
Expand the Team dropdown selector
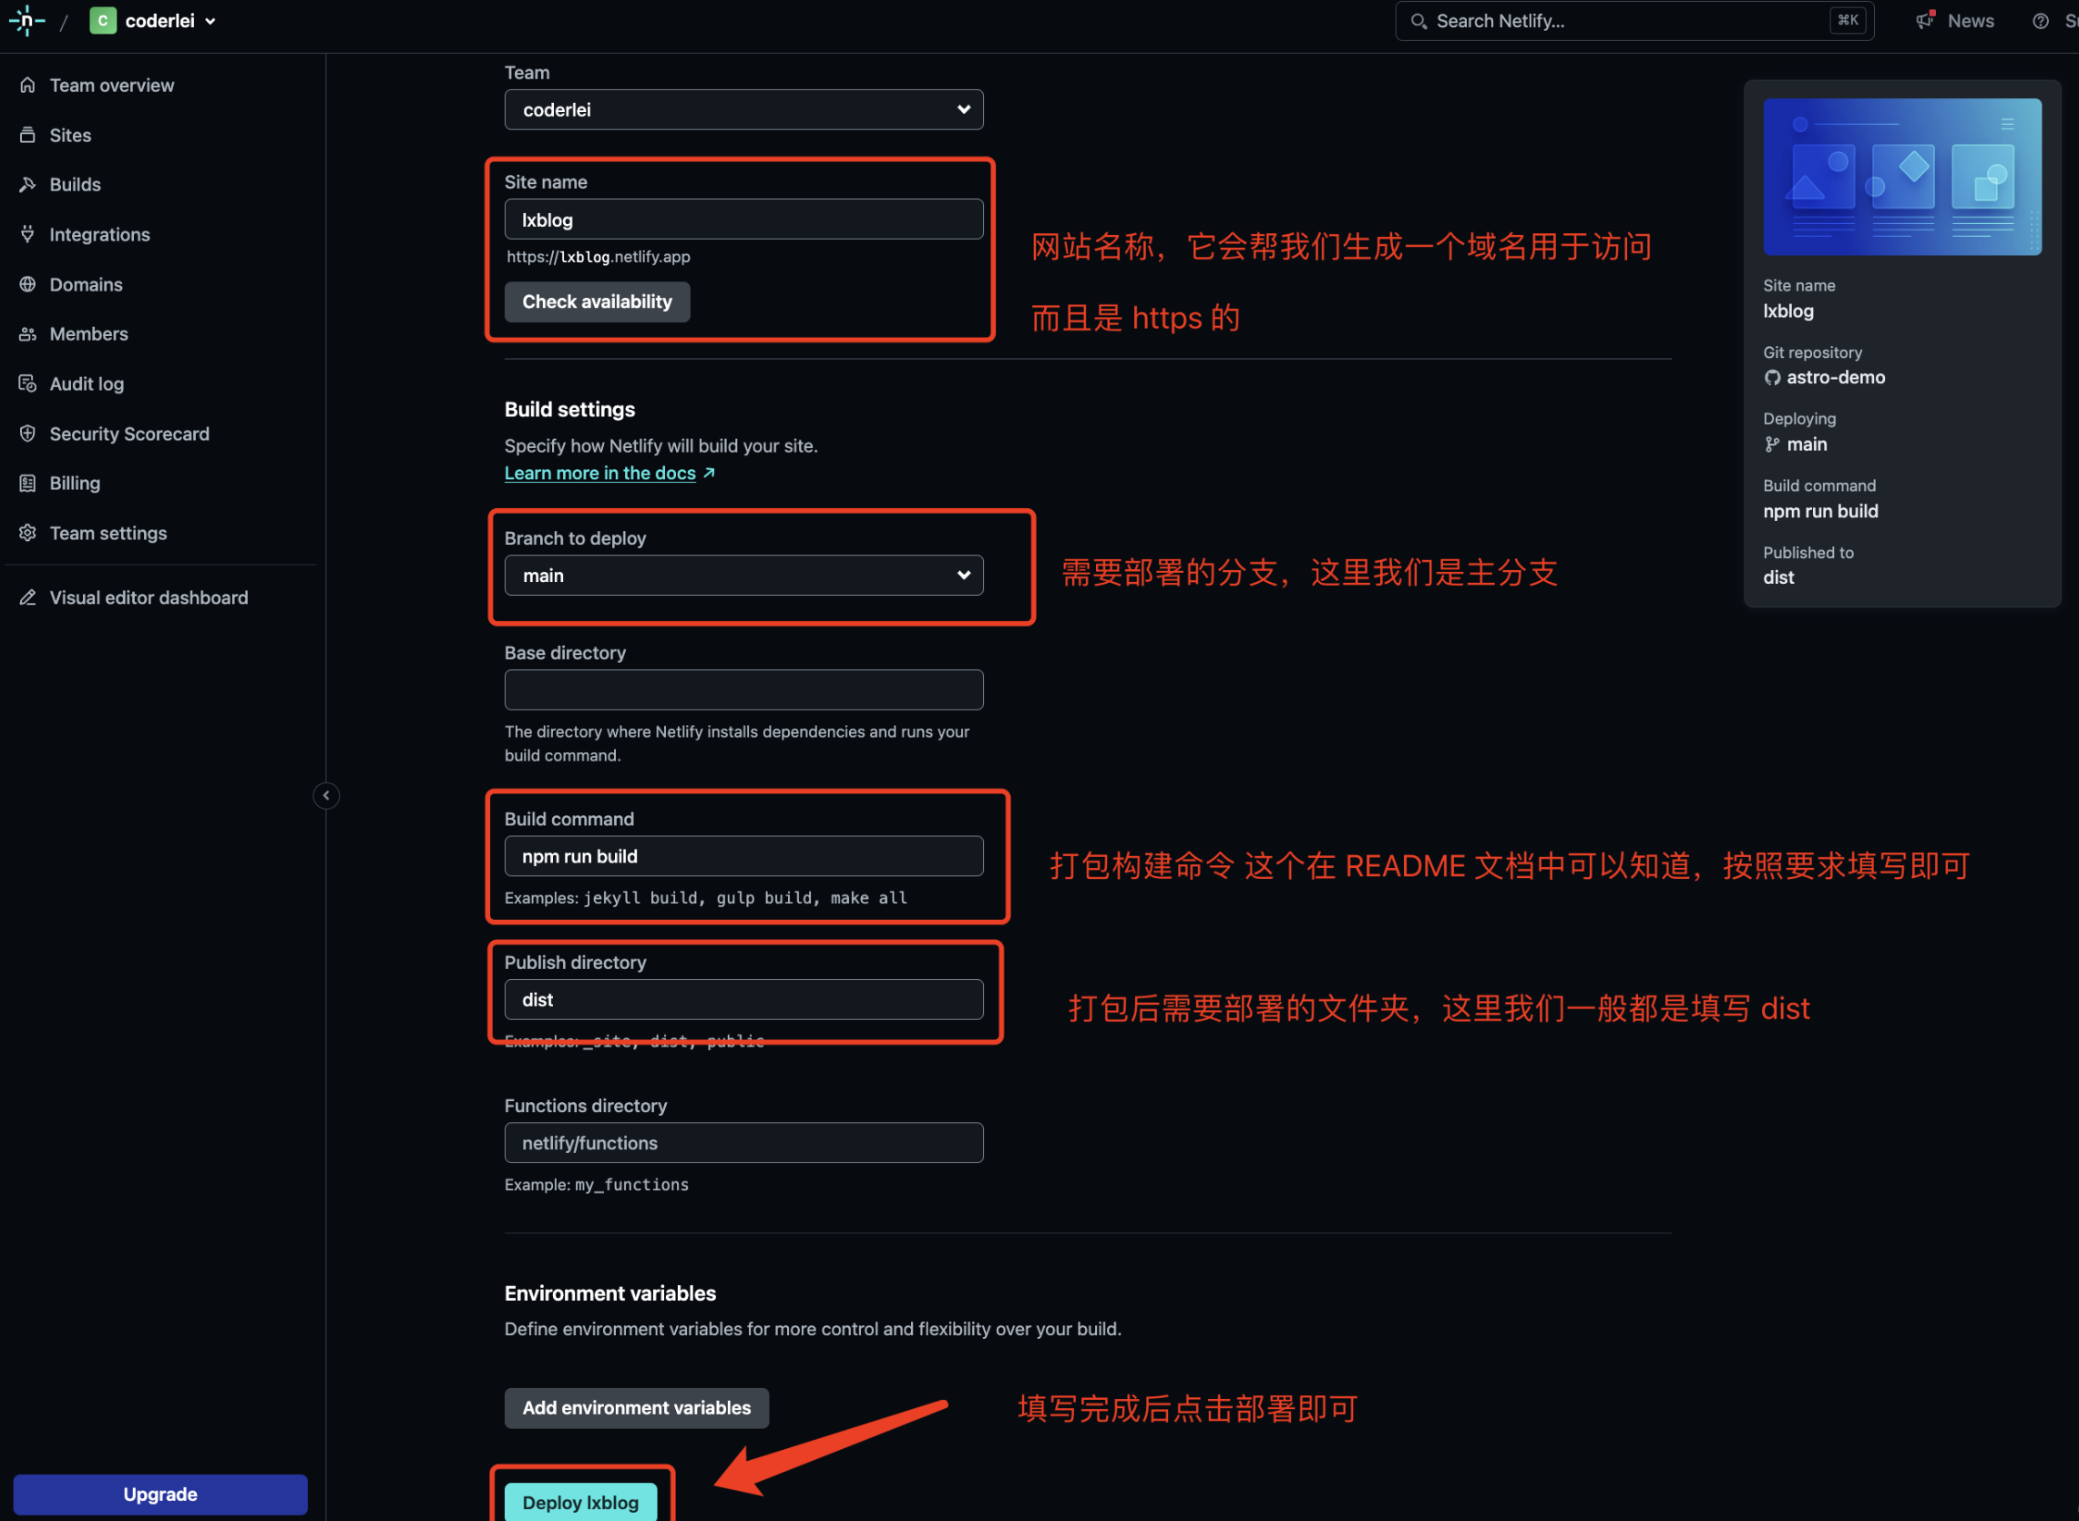[742, 108]
